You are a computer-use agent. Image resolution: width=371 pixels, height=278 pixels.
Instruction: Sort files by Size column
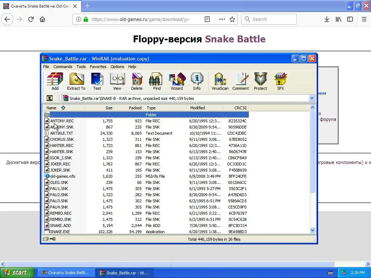(x=100, y=108)
